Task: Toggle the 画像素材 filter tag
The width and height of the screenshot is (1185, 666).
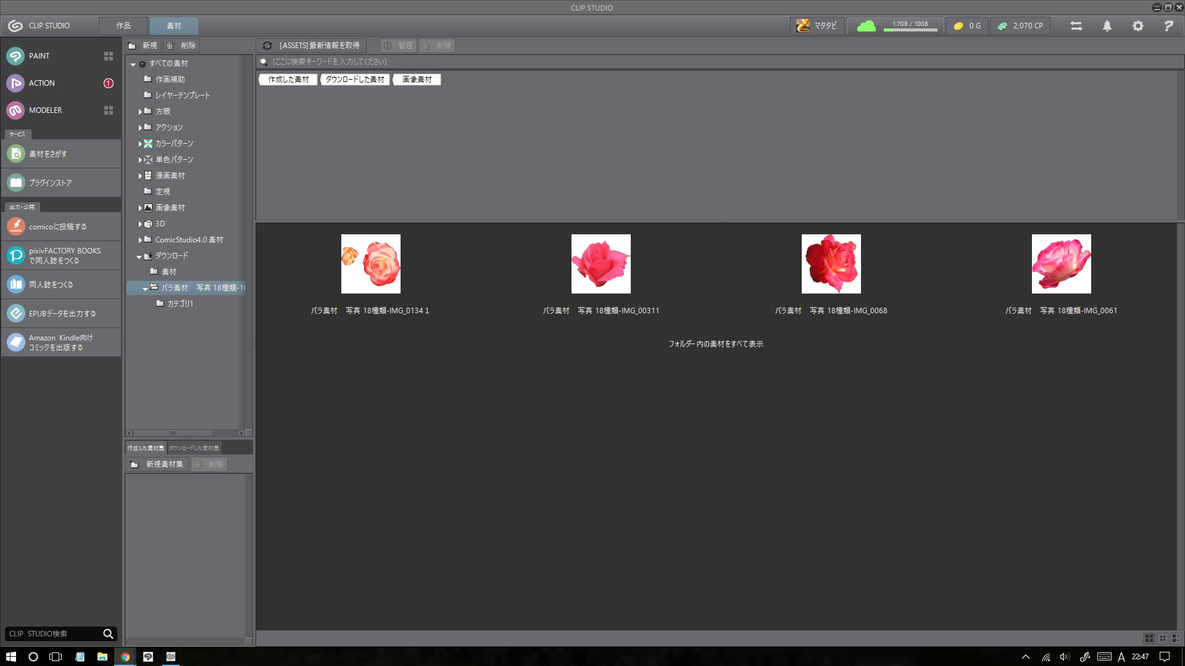Action: (x=417, y=80)
